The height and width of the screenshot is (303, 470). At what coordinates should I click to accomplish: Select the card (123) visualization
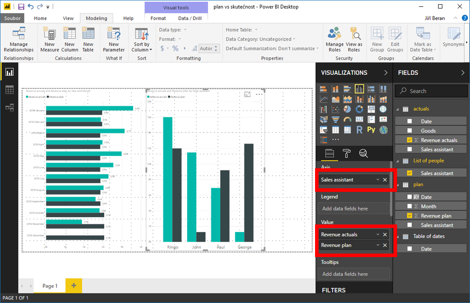point(359,119)
